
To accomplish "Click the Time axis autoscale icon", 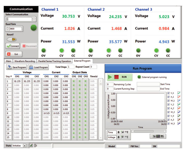I will pos(123,132).
